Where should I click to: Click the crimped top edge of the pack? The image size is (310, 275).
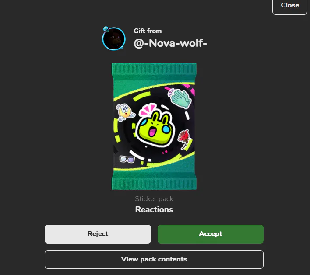coord(154,69)
